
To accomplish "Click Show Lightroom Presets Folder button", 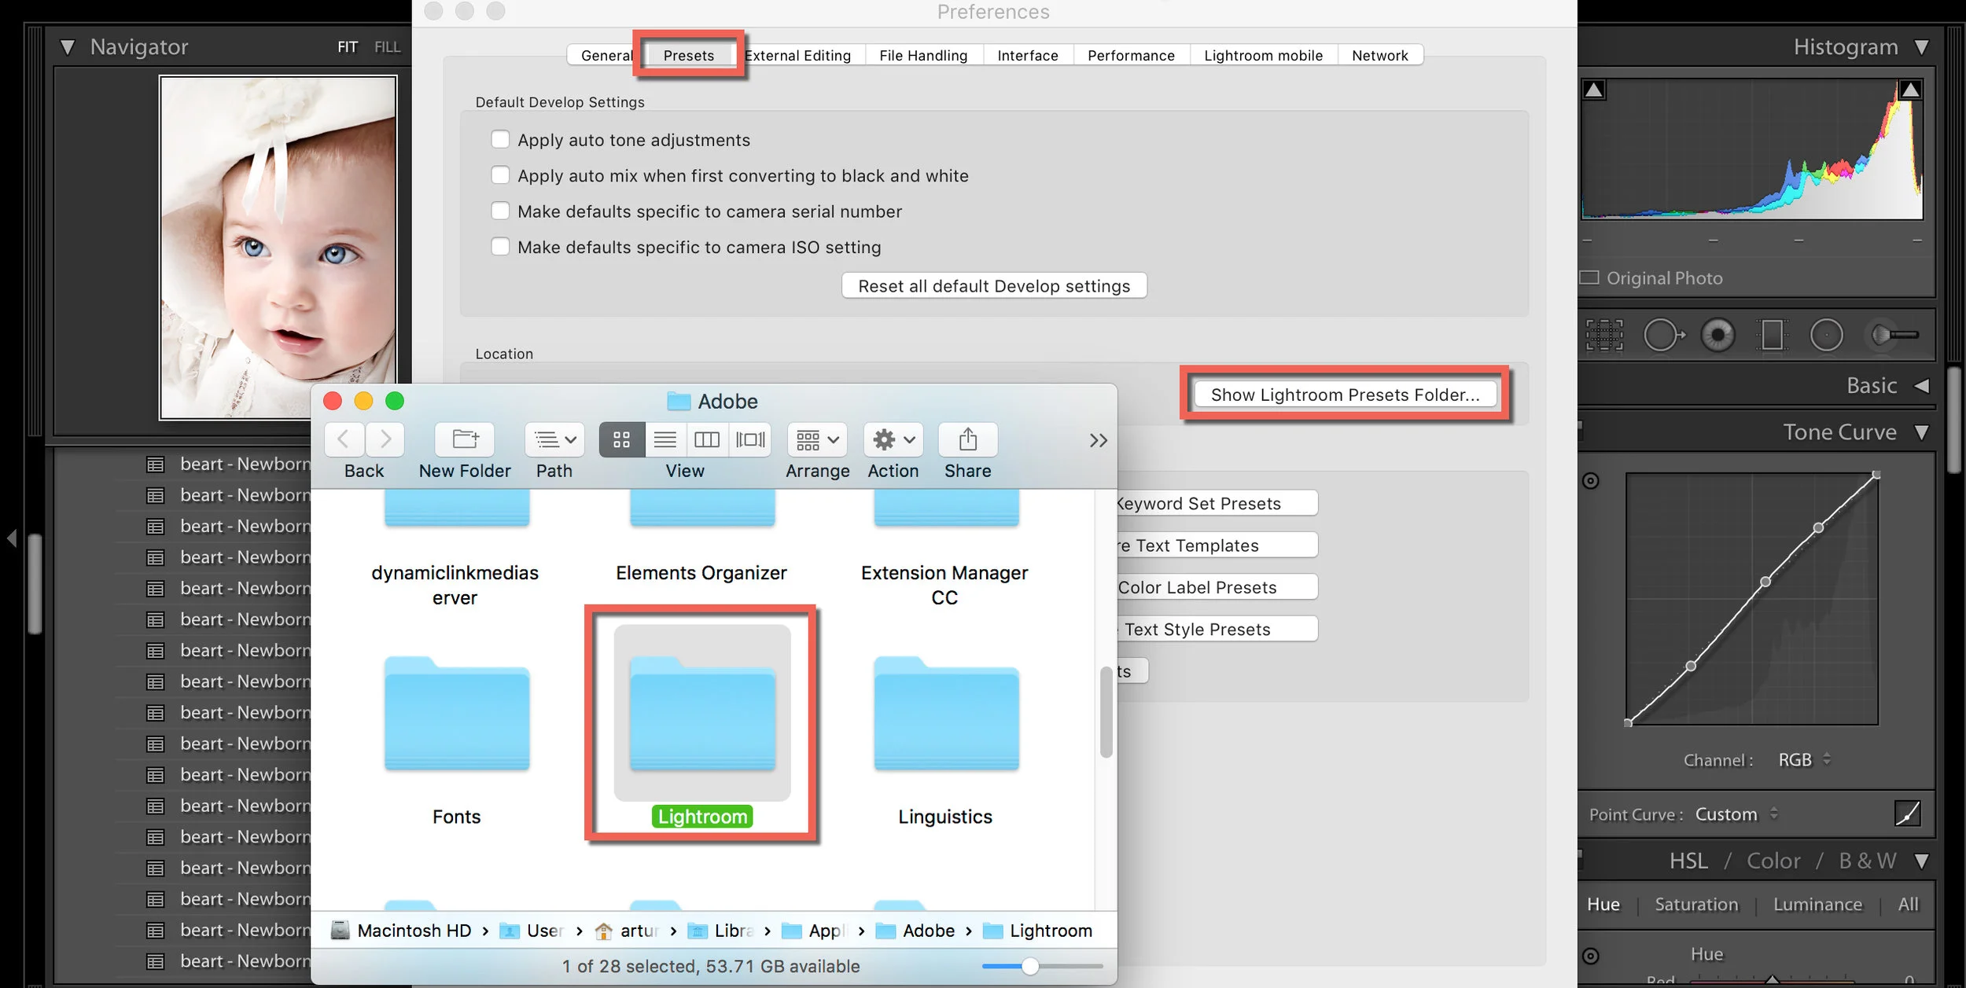I will click(1345, 395).
